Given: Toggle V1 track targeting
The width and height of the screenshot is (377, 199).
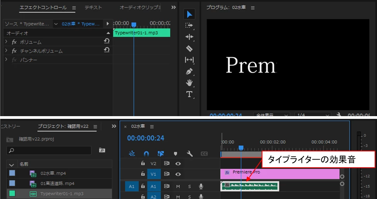Looking at the screenshot, I should pos(153,174).
